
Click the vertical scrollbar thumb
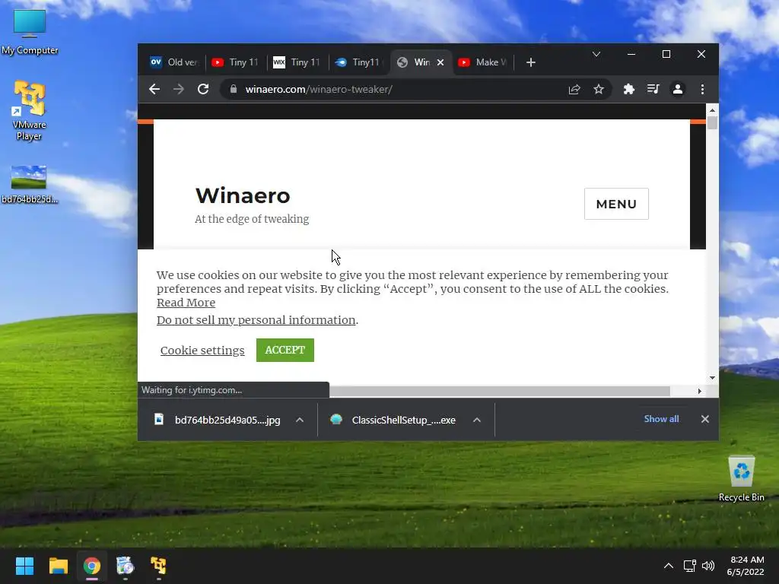(x=712, y=122)
